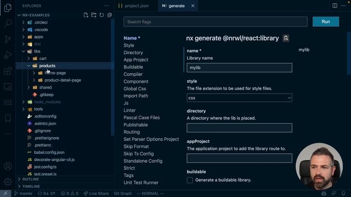Focus the Search flags field
The image size is (351, 197).
coord(216,22)
